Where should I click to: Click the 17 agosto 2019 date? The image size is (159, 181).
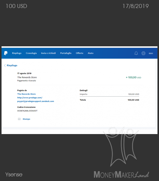[24, 73]
